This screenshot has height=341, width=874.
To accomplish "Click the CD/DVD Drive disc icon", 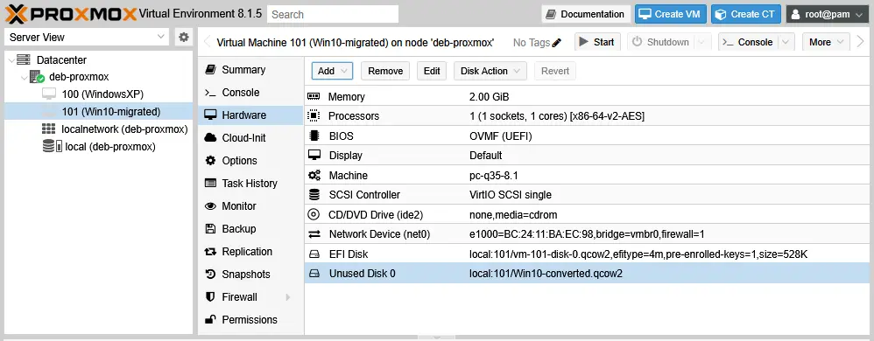I will click(314, 215).
